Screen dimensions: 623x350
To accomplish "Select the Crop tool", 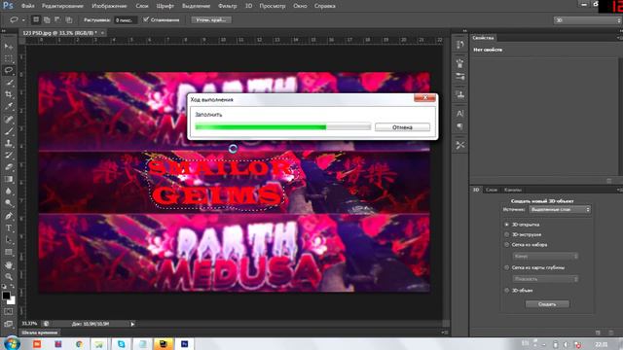I will click(9, 94).
